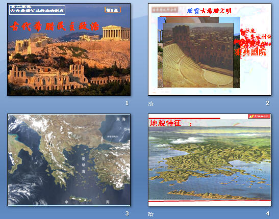Click the 第6课 badge on slide 1
Screen dimensions: 279x219
[x=113, y=10]
